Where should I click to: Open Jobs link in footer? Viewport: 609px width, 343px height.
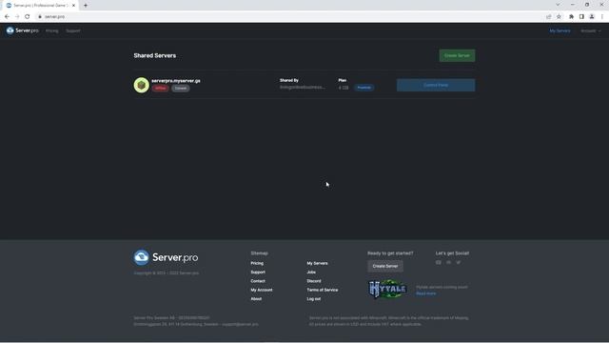click(311, 272)
